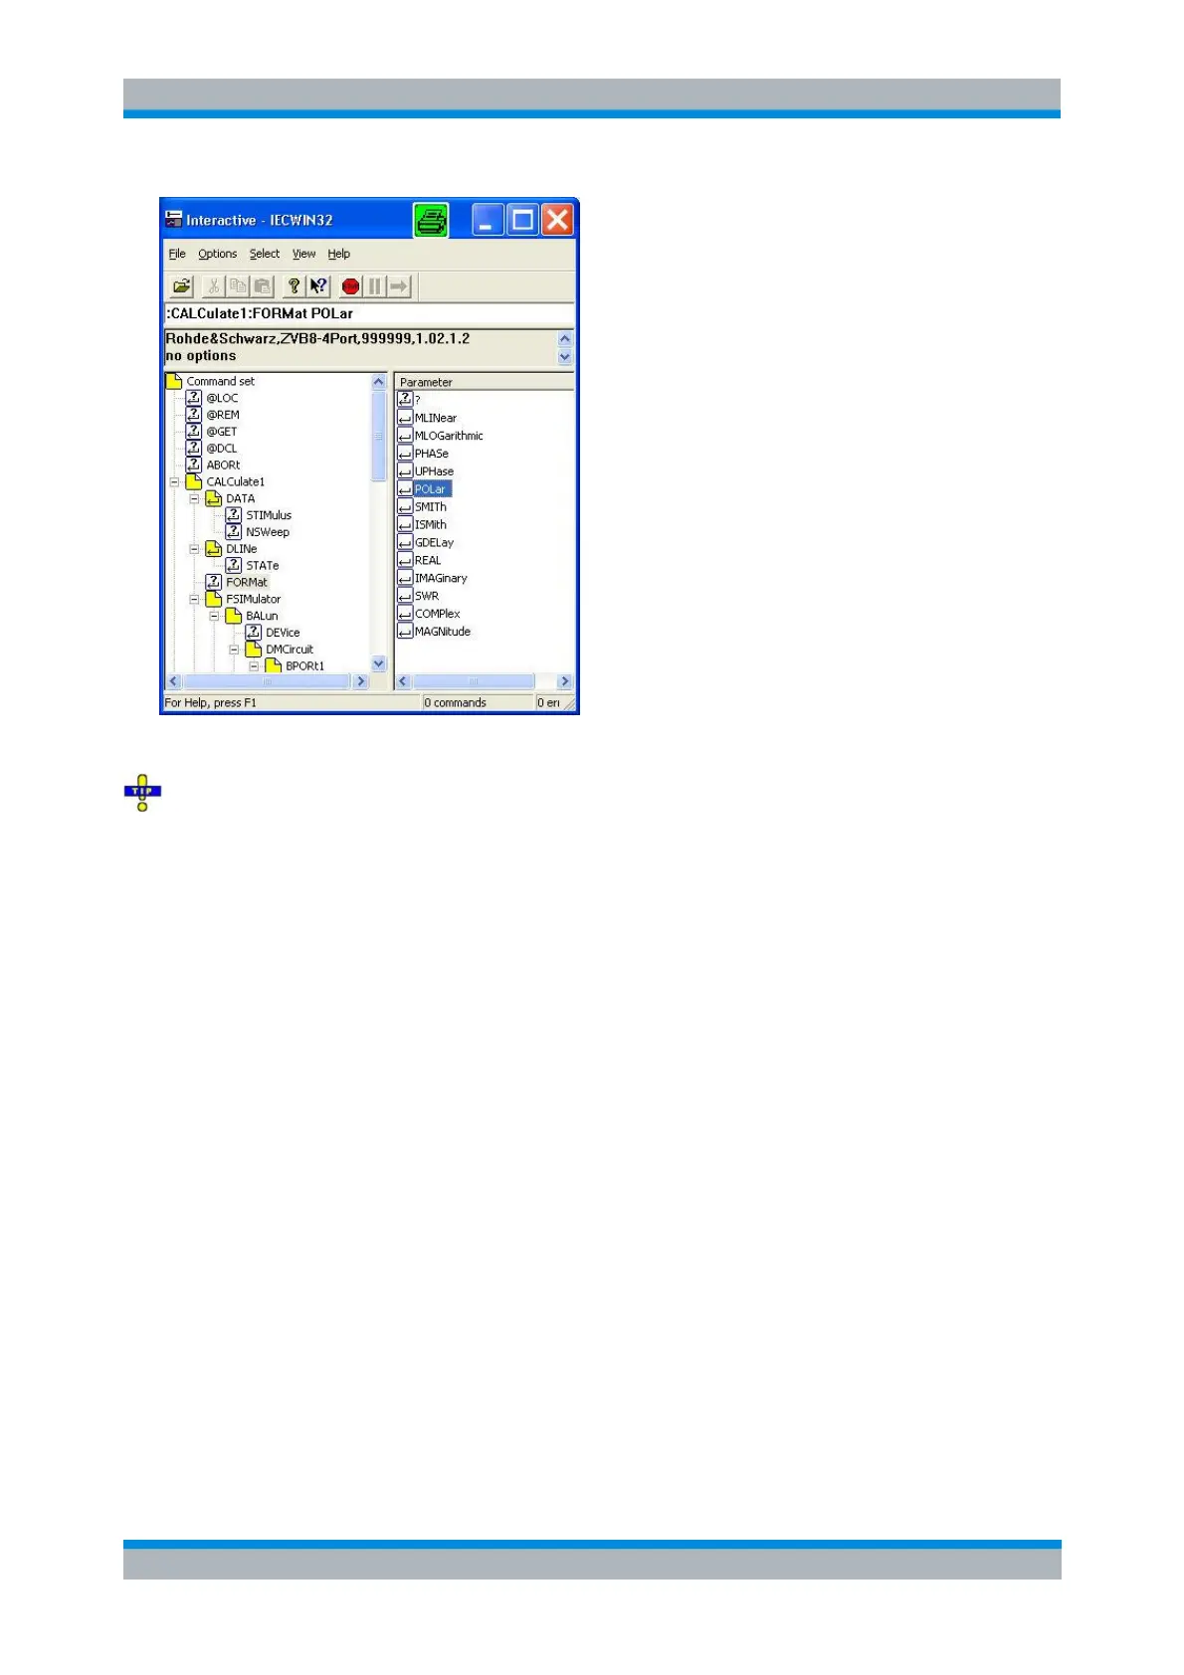Collapse the DMCircuit tree node

pos(235,650)
